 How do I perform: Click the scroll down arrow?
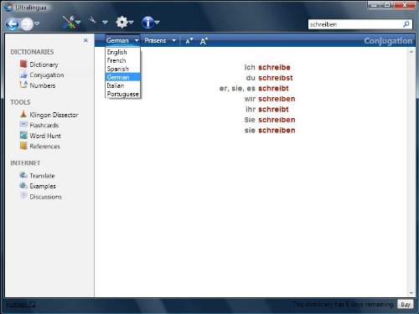pos(411,293)
